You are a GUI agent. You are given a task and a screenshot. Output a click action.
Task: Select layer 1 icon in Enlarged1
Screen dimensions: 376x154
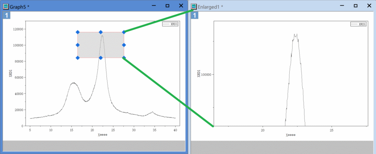pos(194,15)
